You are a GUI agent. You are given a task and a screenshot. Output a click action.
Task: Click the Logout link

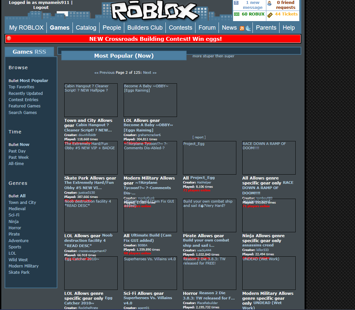point(41,7)
